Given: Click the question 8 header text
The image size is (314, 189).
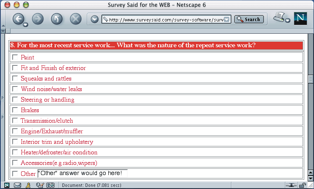Looking at the screenshot, I should click(x=133, y=45).
